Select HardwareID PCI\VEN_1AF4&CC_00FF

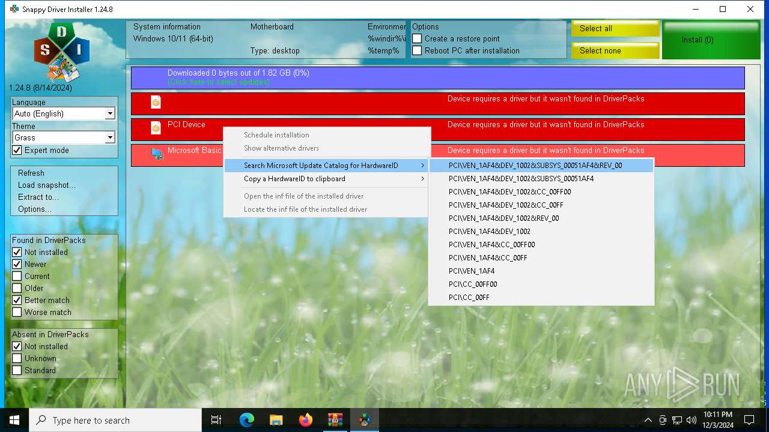[541, 258]
